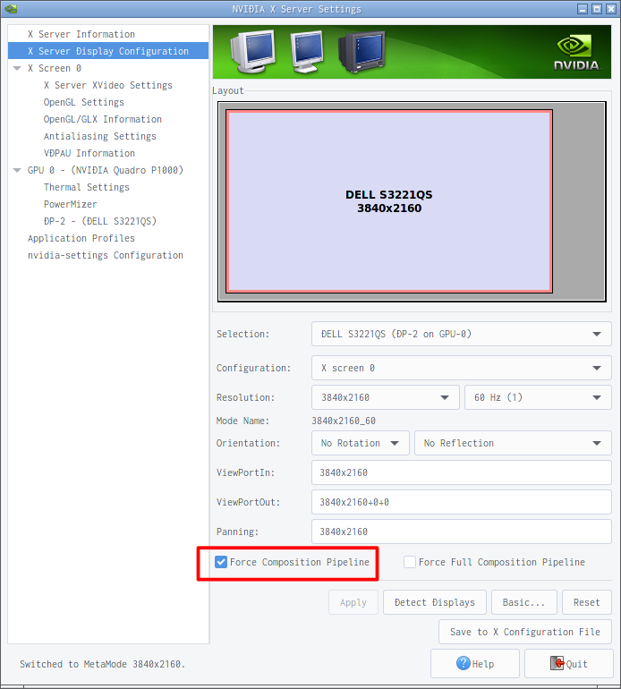
Task: Open the Resolution 3840x2160 dropdown
Action: click(386, 397)
